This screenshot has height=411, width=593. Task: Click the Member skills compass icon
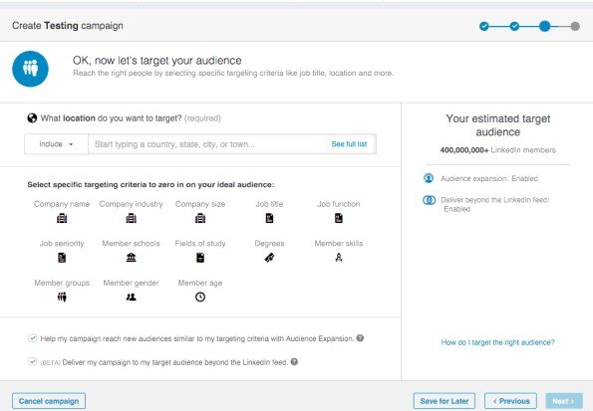[x=339, y=258]
